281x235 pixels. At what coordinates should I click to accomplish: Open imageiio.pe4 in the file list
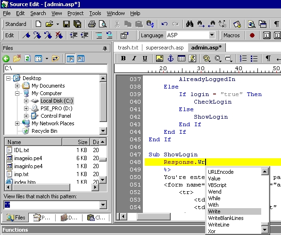28,158
